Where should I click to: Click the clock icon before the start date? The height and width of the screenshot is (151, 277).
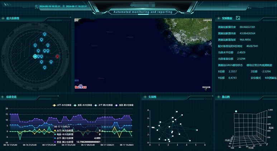(x=36, y=6)
